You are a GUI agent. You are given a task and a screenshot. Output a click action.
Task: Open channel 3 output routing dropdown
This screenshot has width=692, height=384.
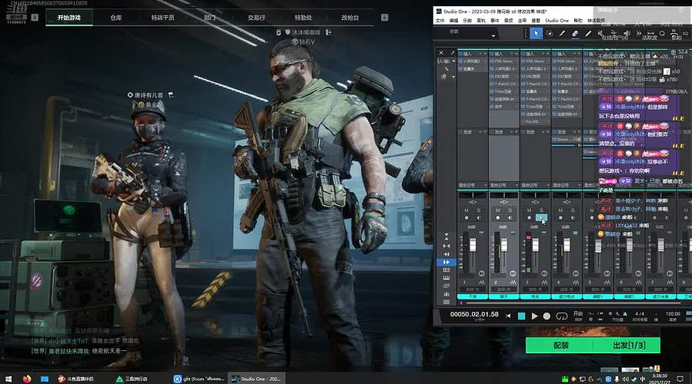pos(535,185)
